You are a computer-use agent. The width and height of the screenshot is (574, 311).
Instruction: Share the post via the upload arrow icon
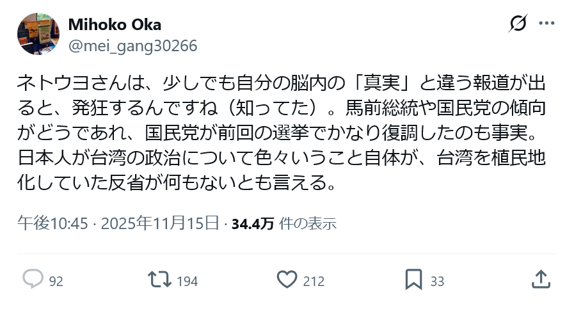coord(539,280)
